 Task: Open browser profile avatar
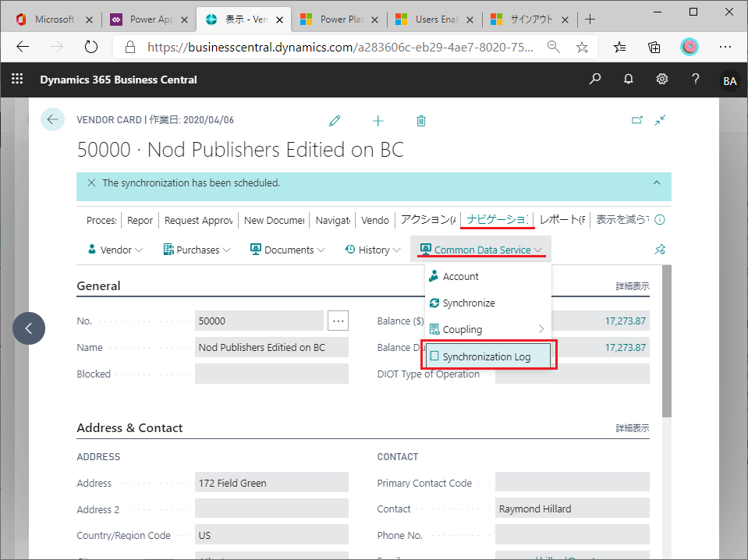click(690, 47)
